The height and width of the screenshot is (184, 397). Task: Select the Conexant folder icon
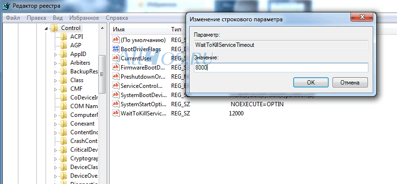(x=64, y=124)
